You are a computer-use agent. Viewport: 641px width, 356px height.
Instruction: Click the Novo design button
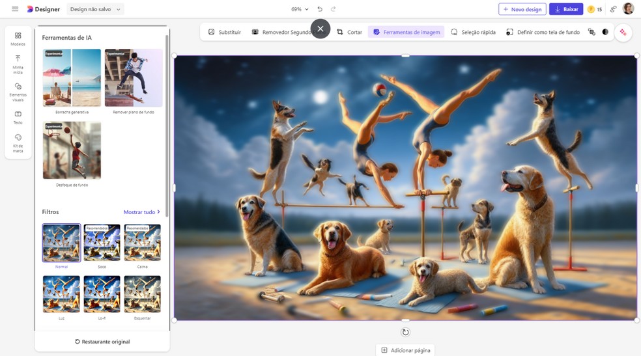[522, 9]
